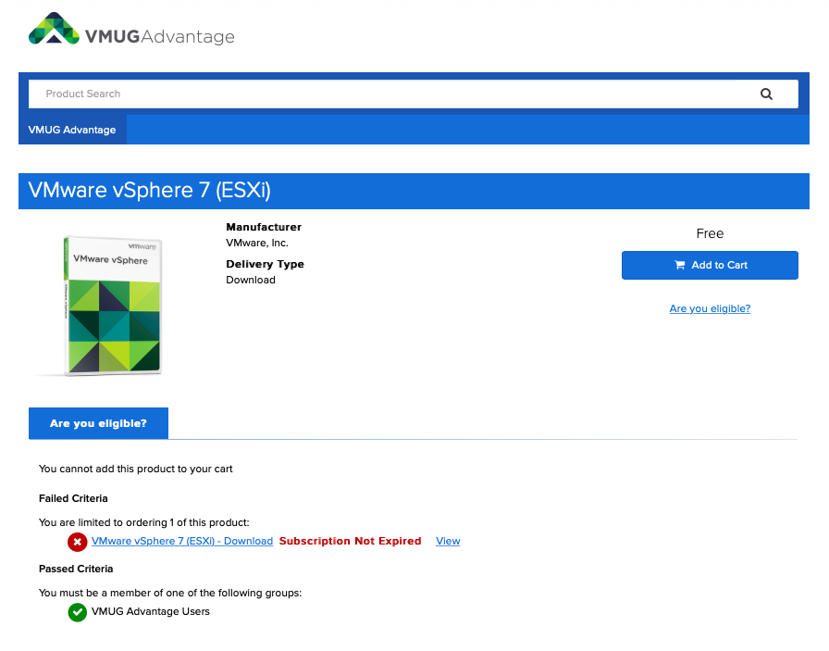The width and height of the screenshot is (829, 651).
Task: Open the VMUG Advantage navigation tab
Action: 72,130
